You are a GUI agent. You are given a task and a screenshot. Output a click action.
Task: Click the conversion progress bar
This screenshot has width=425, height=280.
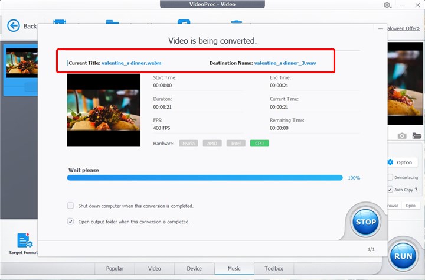205,178
